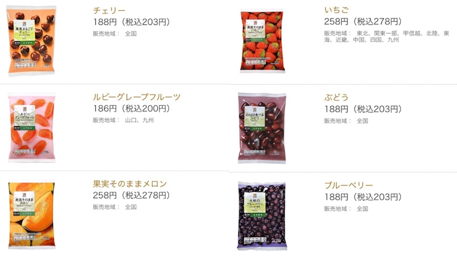Click the 果実そのままメロン product title

click(x=129, y=184)
